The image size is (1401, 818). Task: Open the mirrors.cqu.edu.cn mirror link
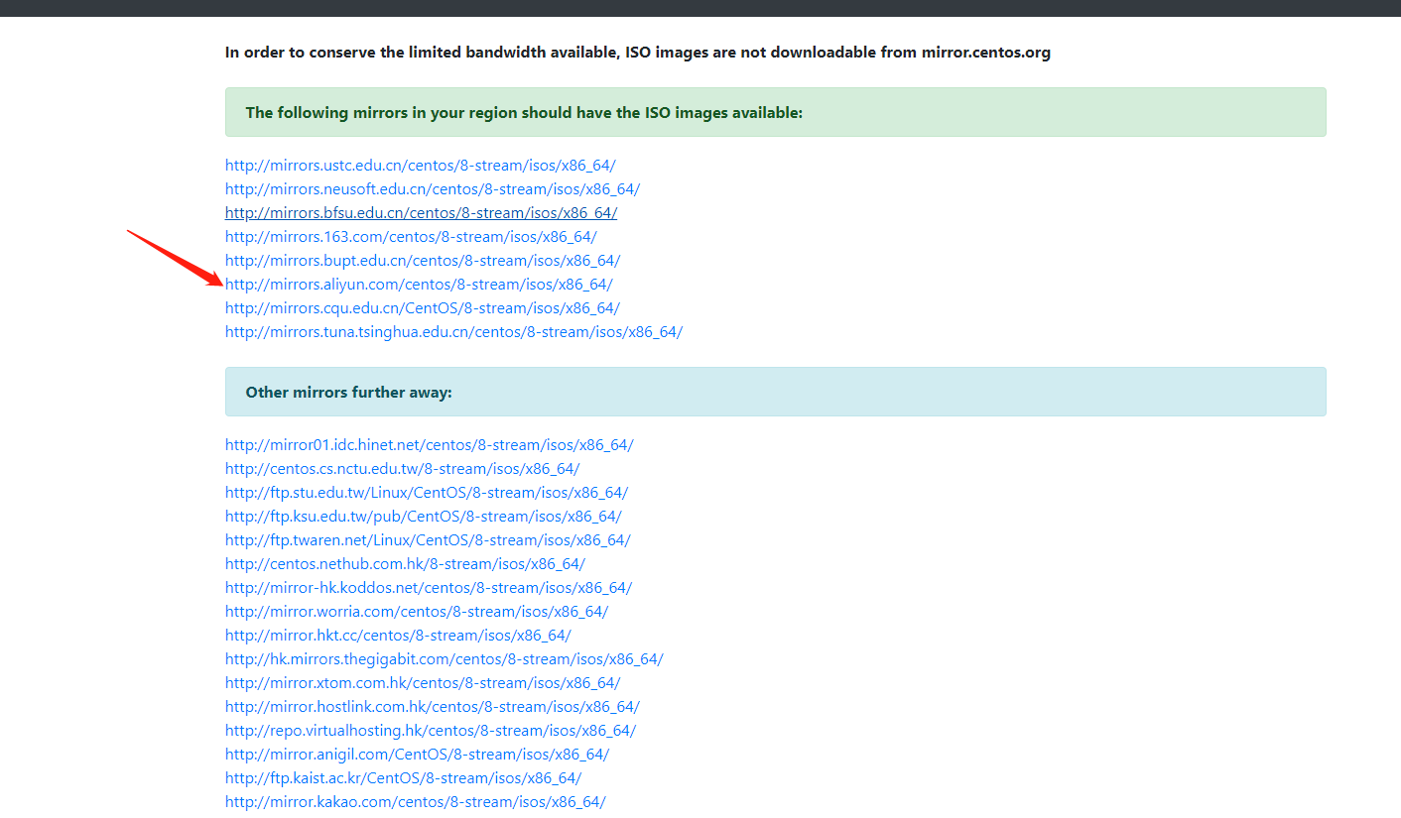423,308
